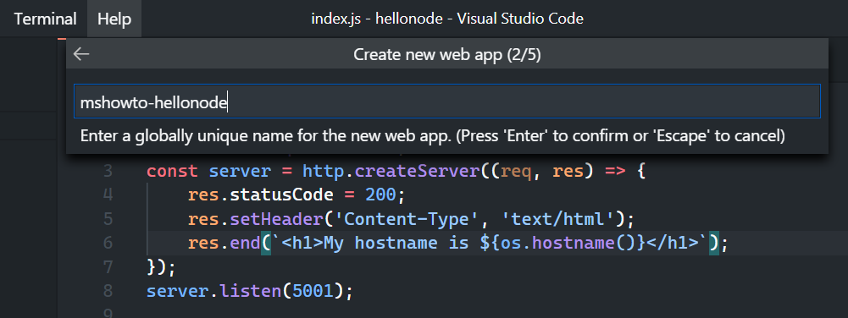Go back using the arrow in quick input

point(81,54)
